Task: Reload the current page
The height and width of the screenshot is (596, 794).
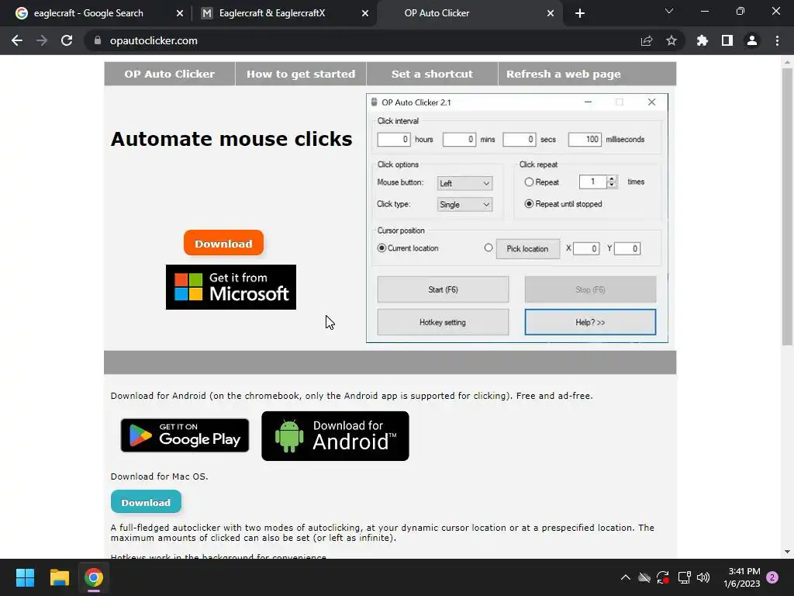Action: pos(67,40)
